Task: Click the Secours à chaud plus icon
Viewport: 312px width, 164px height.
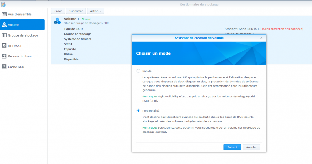Action: click(4, 56)
